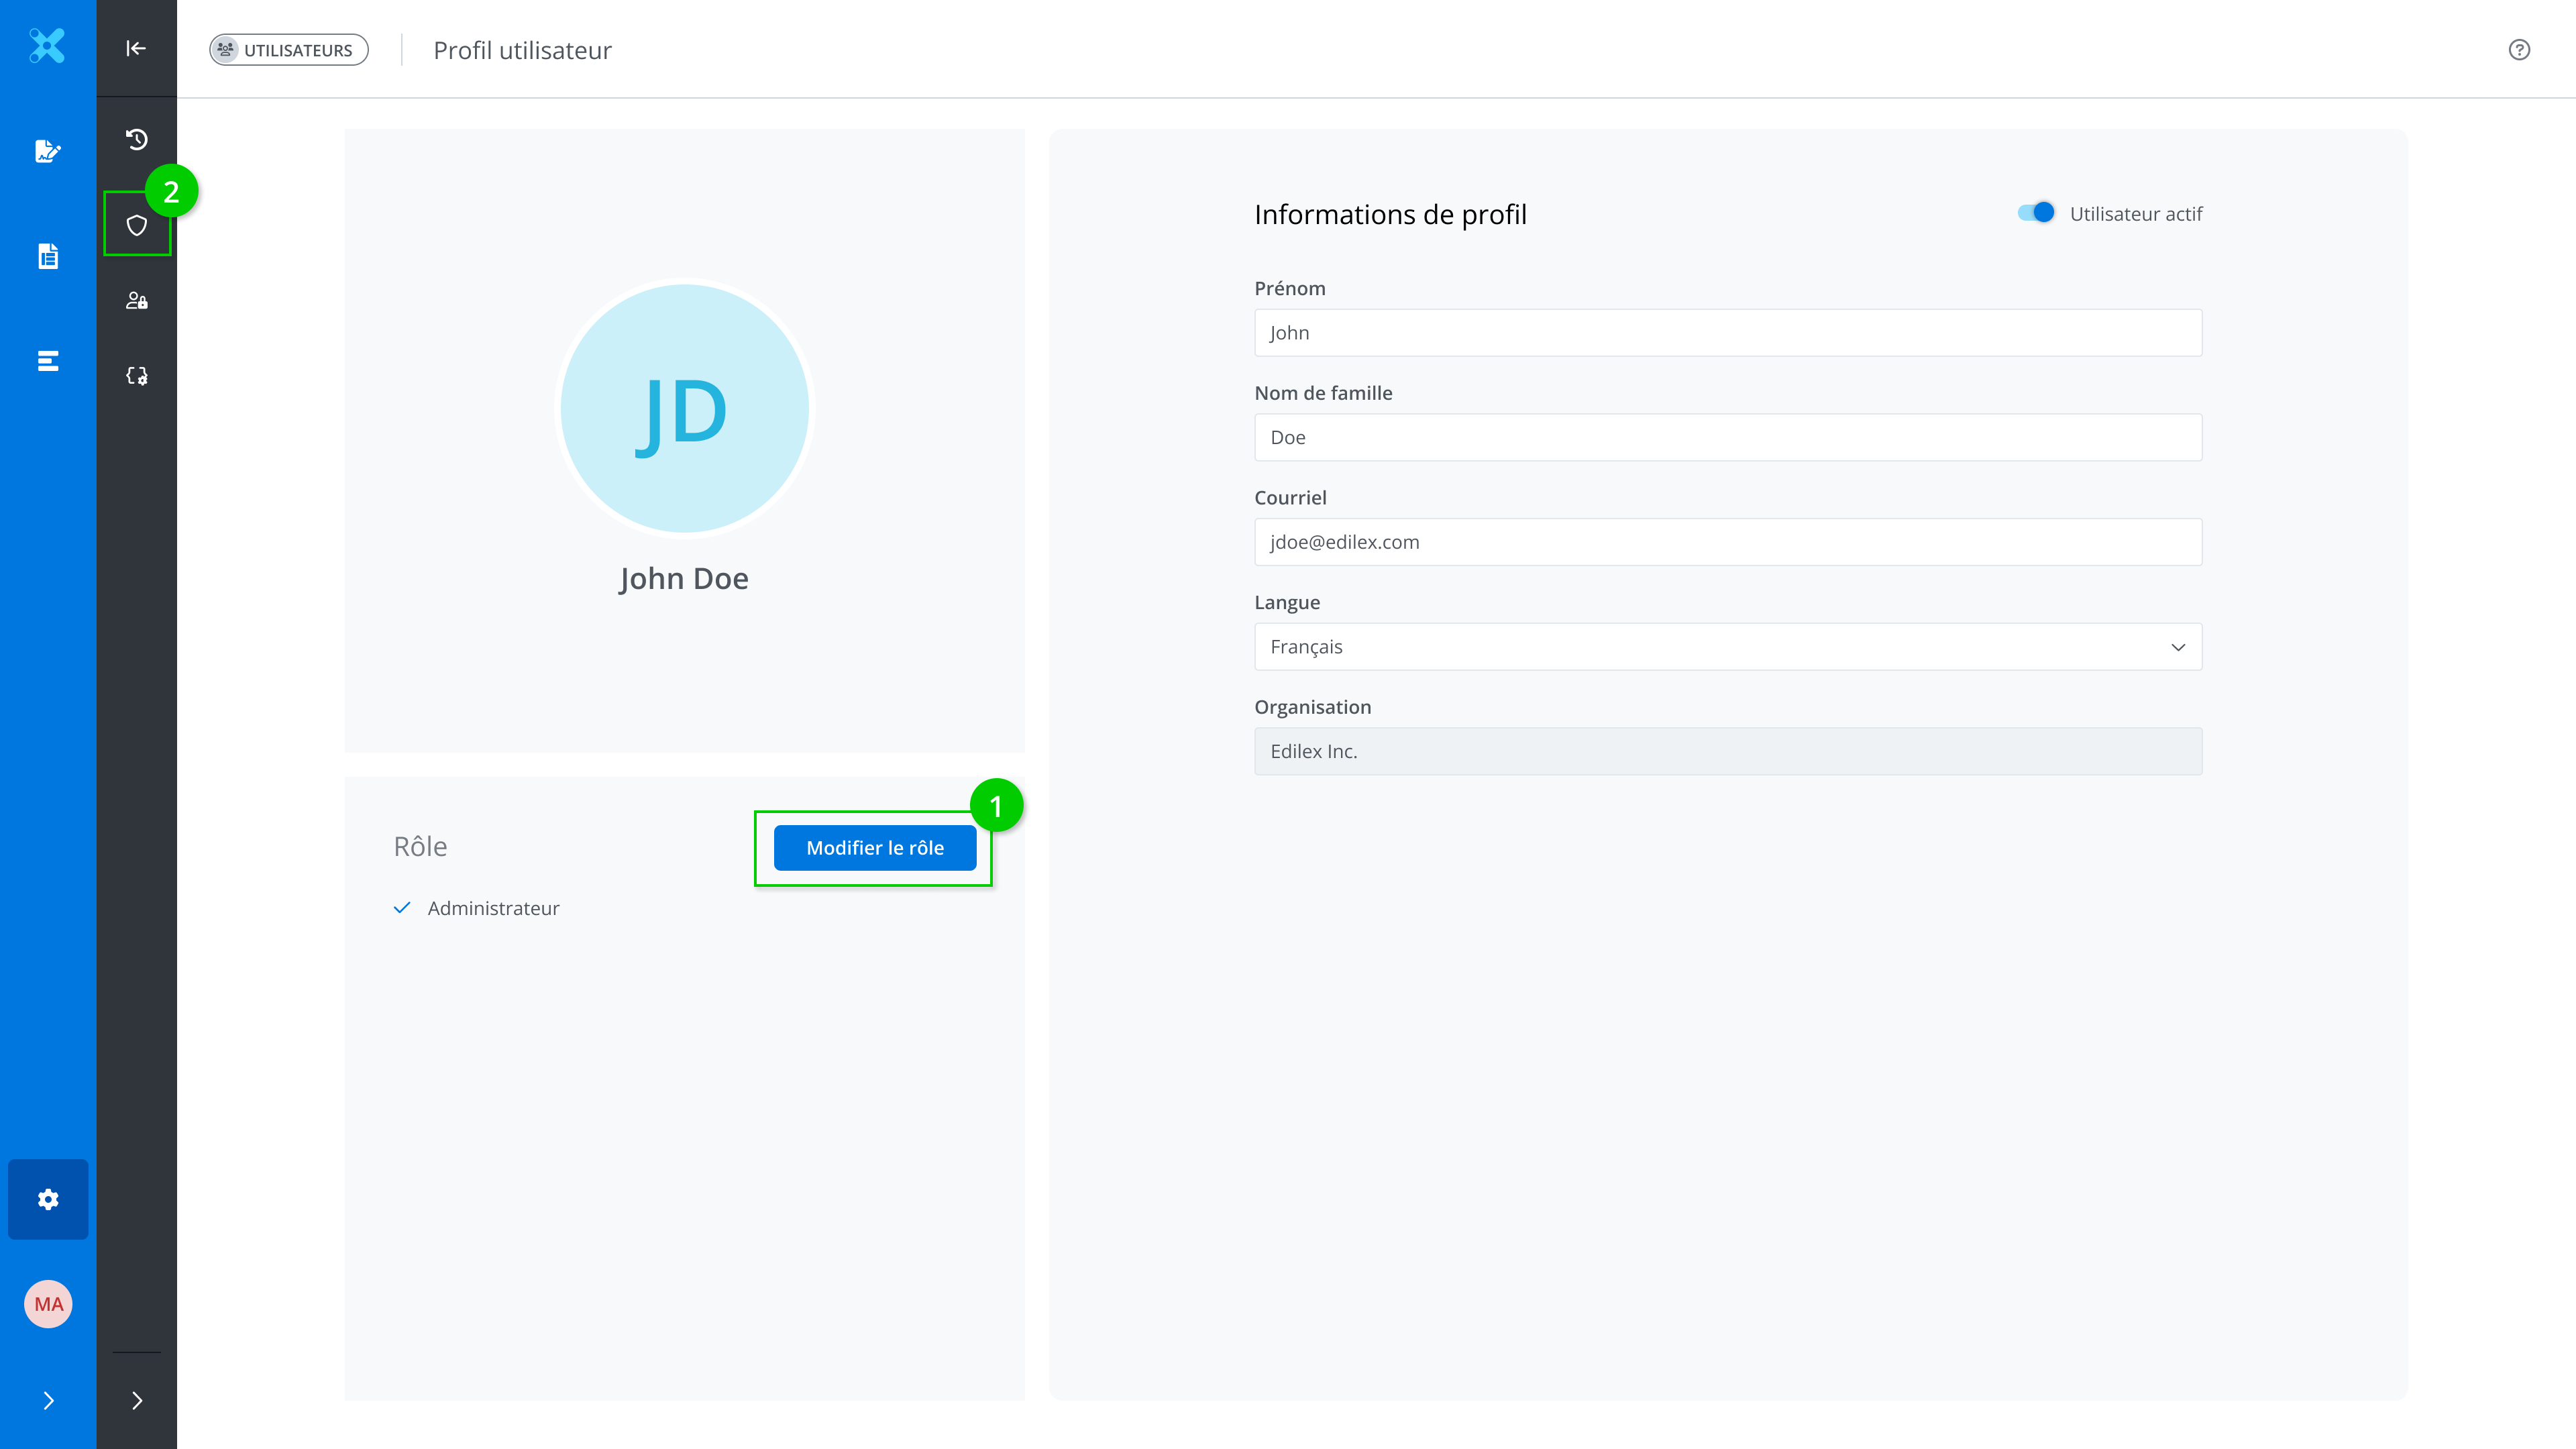
Task: Click the Modifier le rôle button
Action: 874,848
